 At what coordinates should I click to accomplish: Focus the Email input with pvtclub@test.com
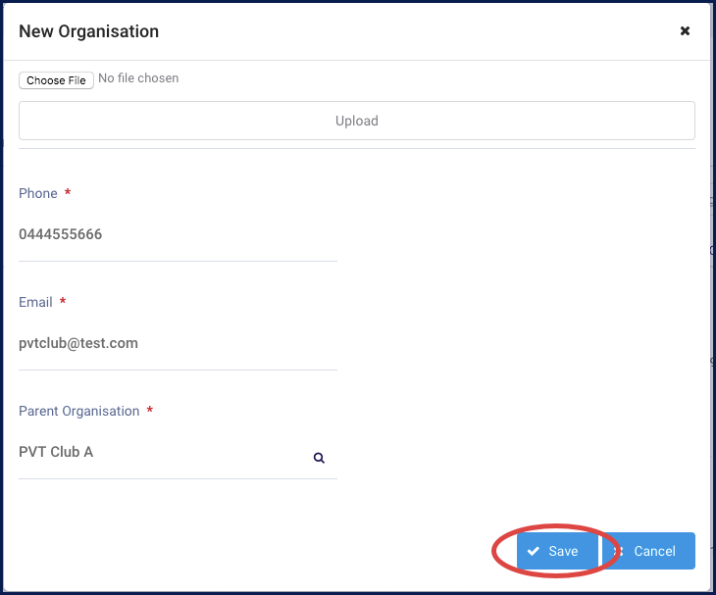point(178,343)
